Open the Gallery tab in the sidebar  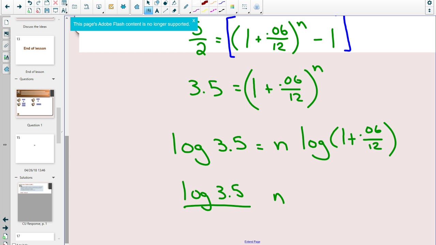(6, 34)
